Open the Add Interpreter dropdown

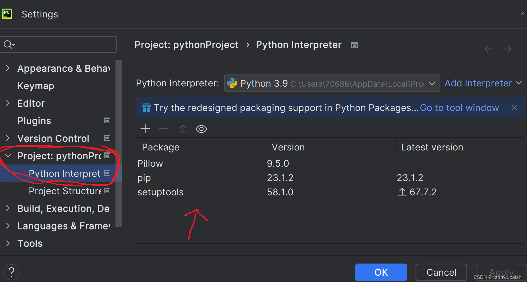(483, 83)
